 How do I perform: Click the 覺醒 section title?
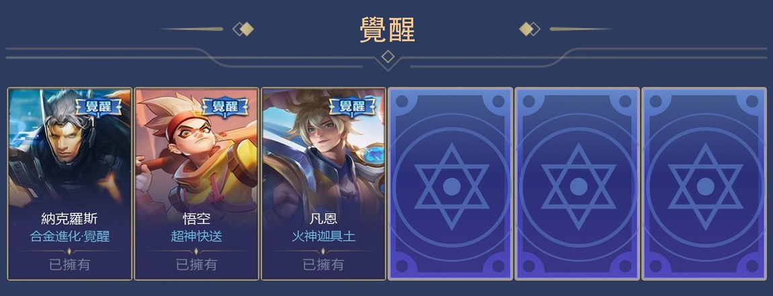click(x=387, y=30)
